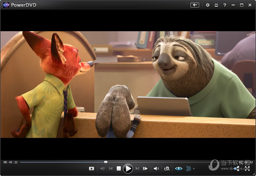Viewport: 256px width, 176px height.
Task: Open the TV mode icon
Action: [216, 5]
